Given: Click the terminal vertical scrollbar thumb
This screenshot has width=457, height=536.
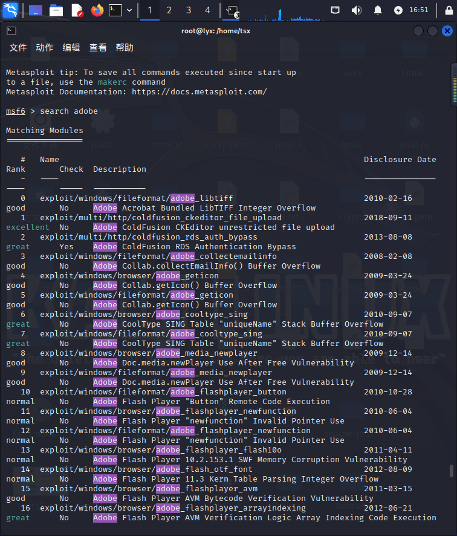Looking at the screenshot, I should click(x=451, y=471).
